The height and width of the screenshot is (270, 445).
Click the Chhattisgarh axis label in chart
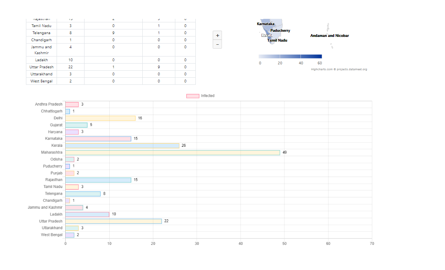51,111
